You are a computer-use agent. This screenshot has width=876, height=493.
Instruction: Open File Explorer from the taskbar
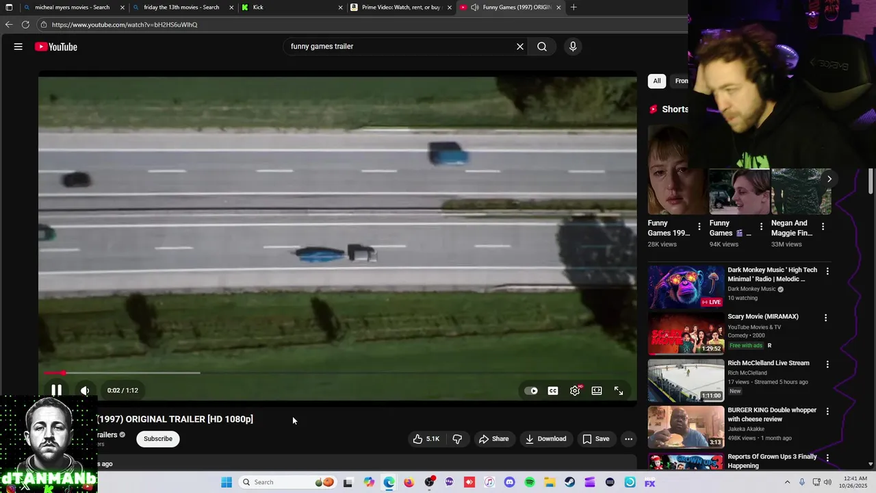pos(550,482)
